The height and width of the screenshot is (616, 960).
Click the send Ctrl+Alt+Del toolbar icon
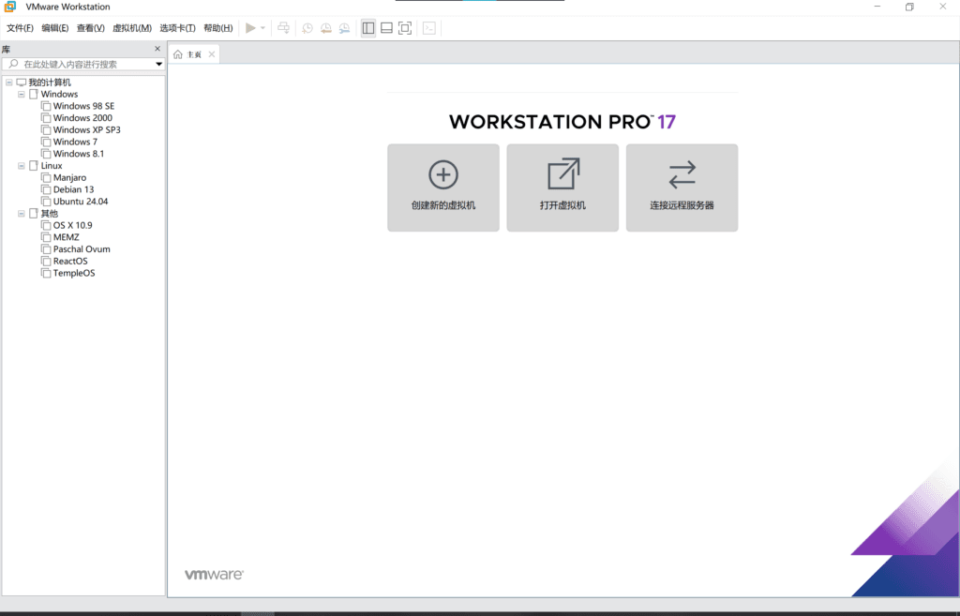pyautogui.click(x=283, y=28)
